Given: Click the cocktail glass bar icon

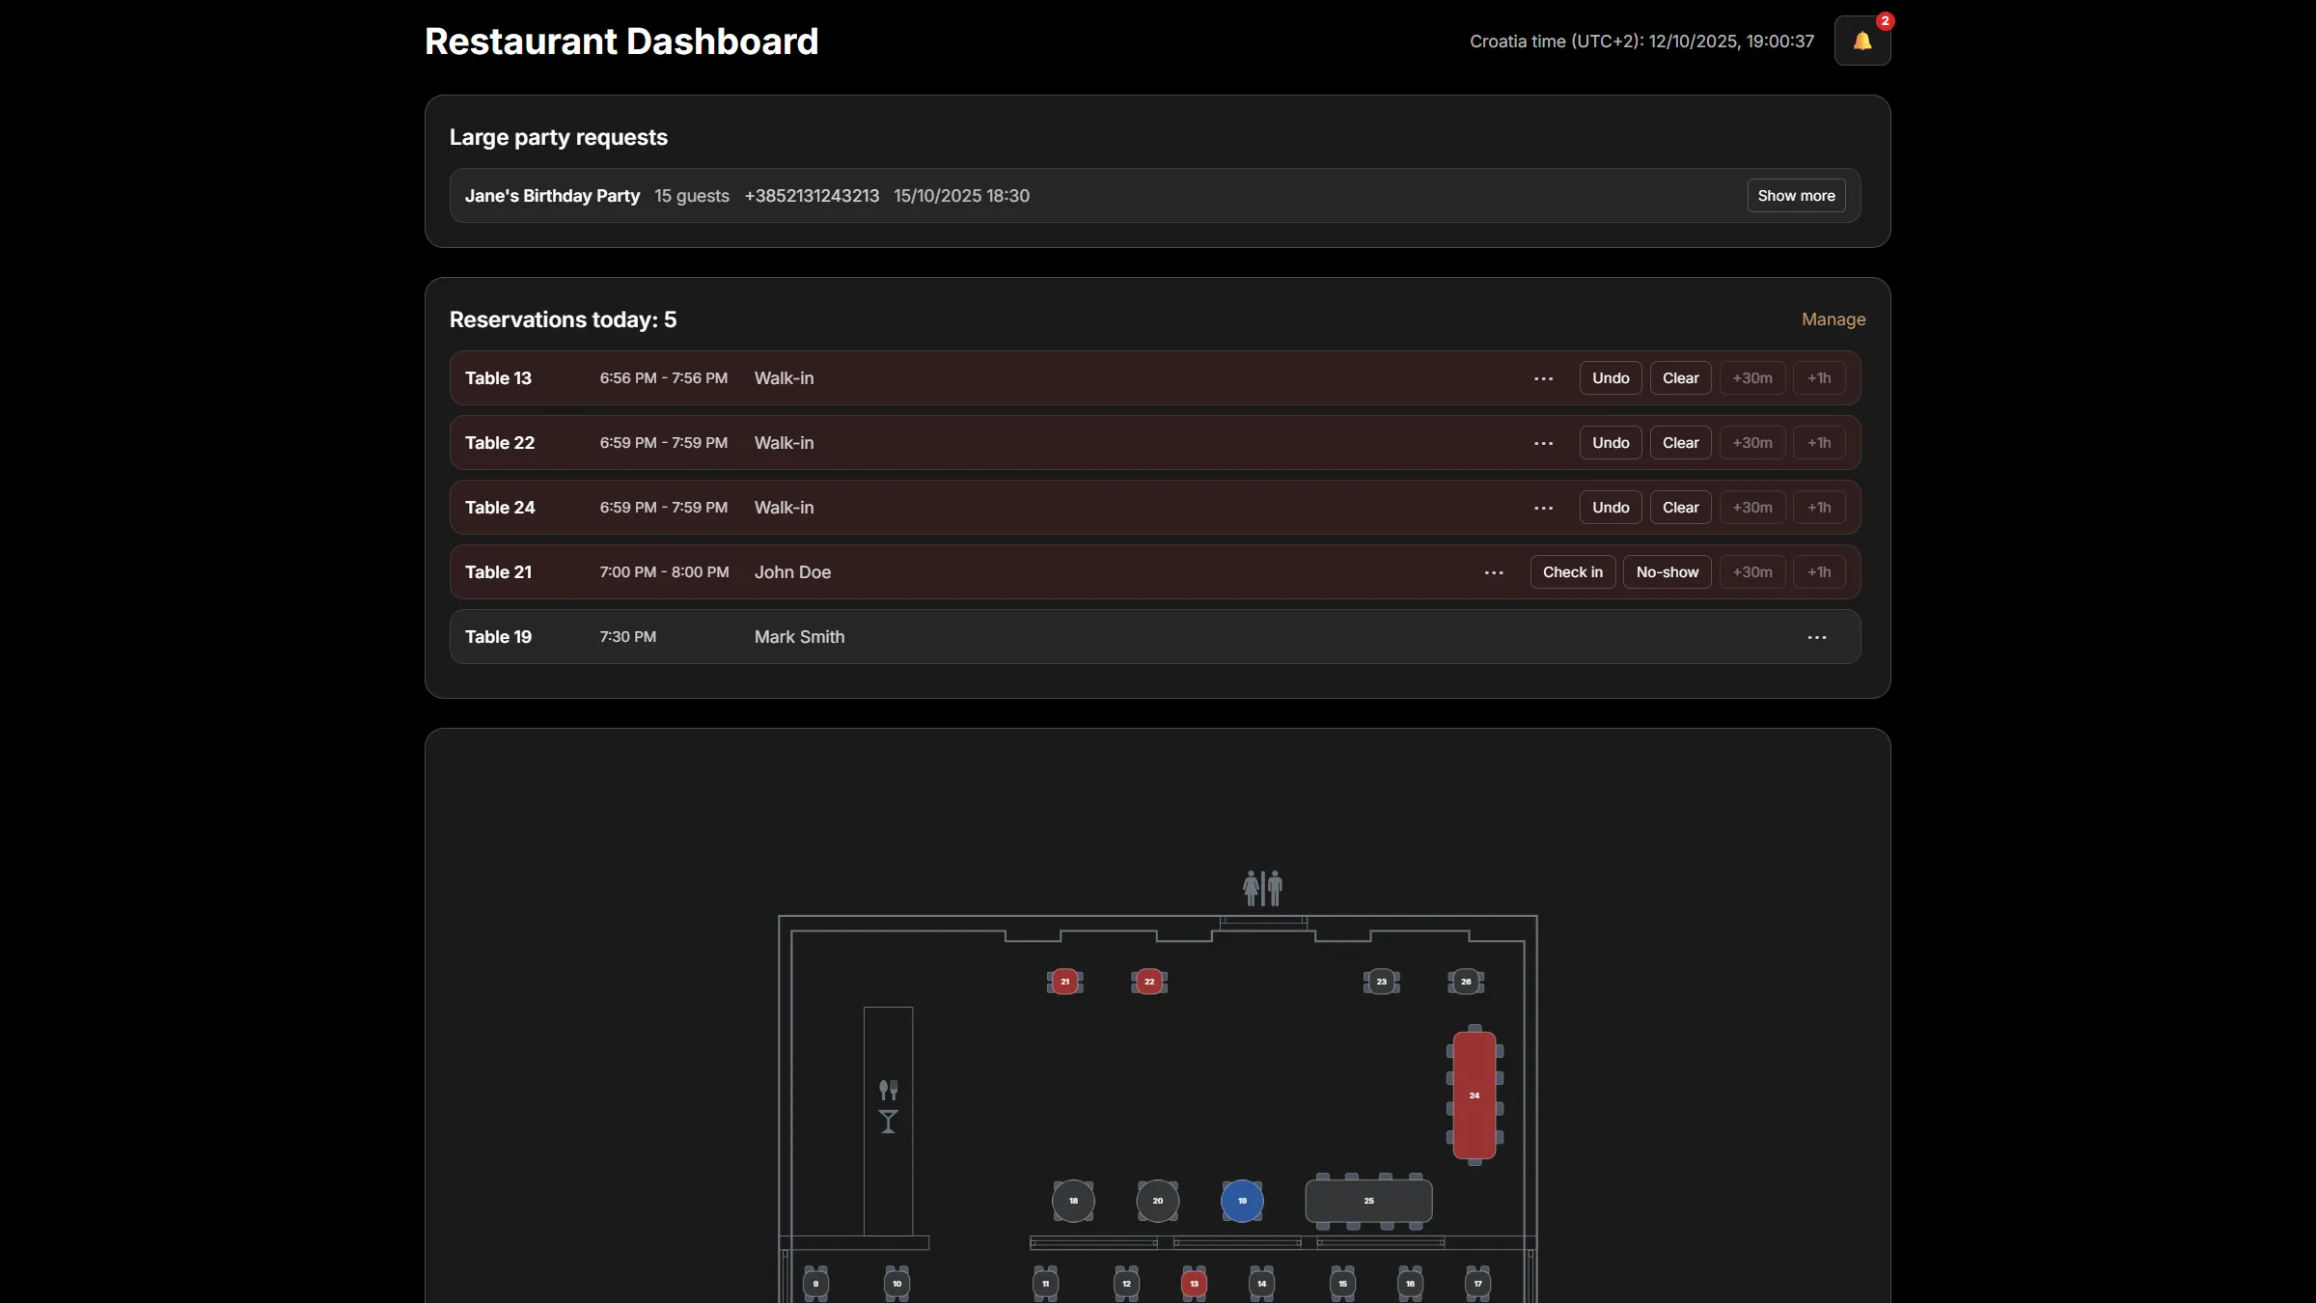Looking at the screenshot, I should 888,1122.
